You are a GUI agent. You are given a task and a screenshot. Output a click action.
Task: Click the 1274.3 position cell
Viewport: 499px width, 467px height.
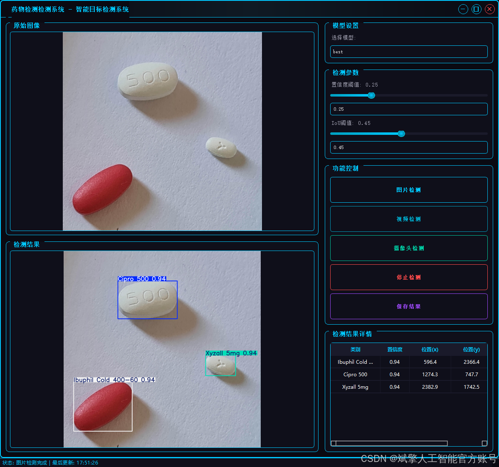[x=430, y=375]
